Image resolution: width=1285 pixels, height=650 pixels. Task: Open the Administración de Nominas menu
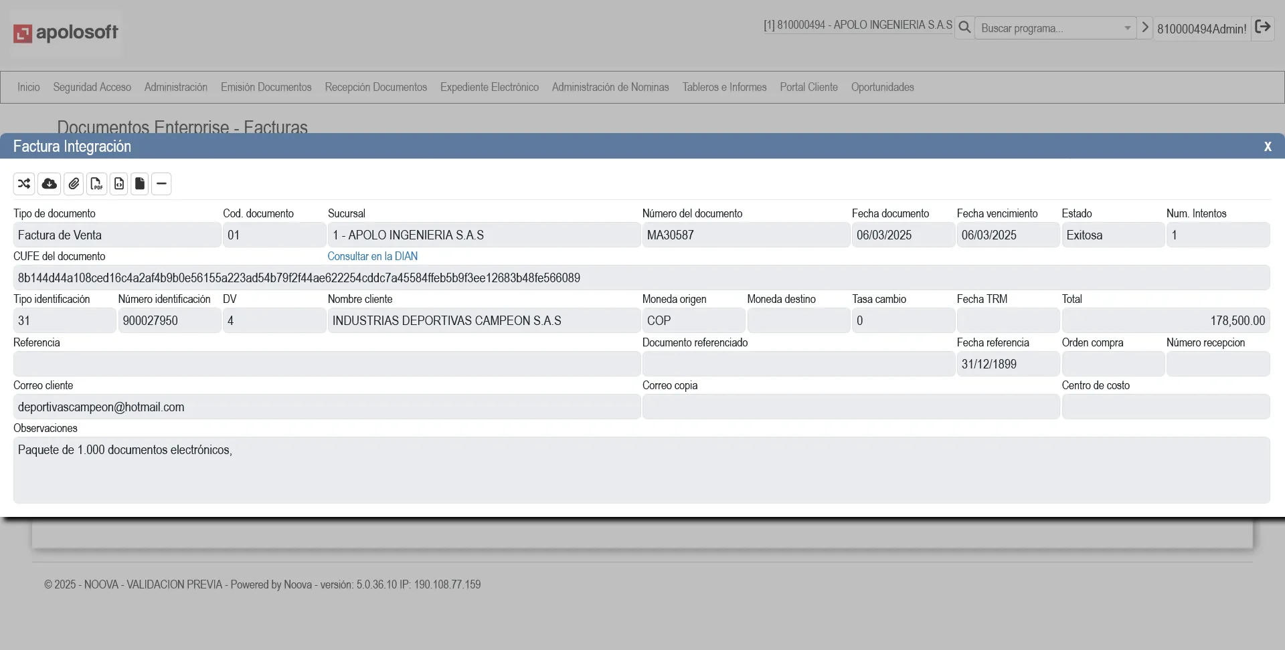[610, 87]
